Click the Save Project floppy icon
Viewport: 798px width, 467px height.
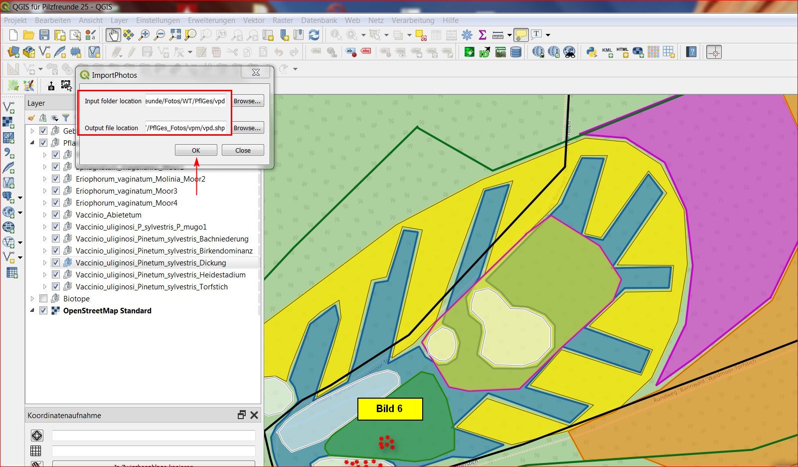pos(44,35)
